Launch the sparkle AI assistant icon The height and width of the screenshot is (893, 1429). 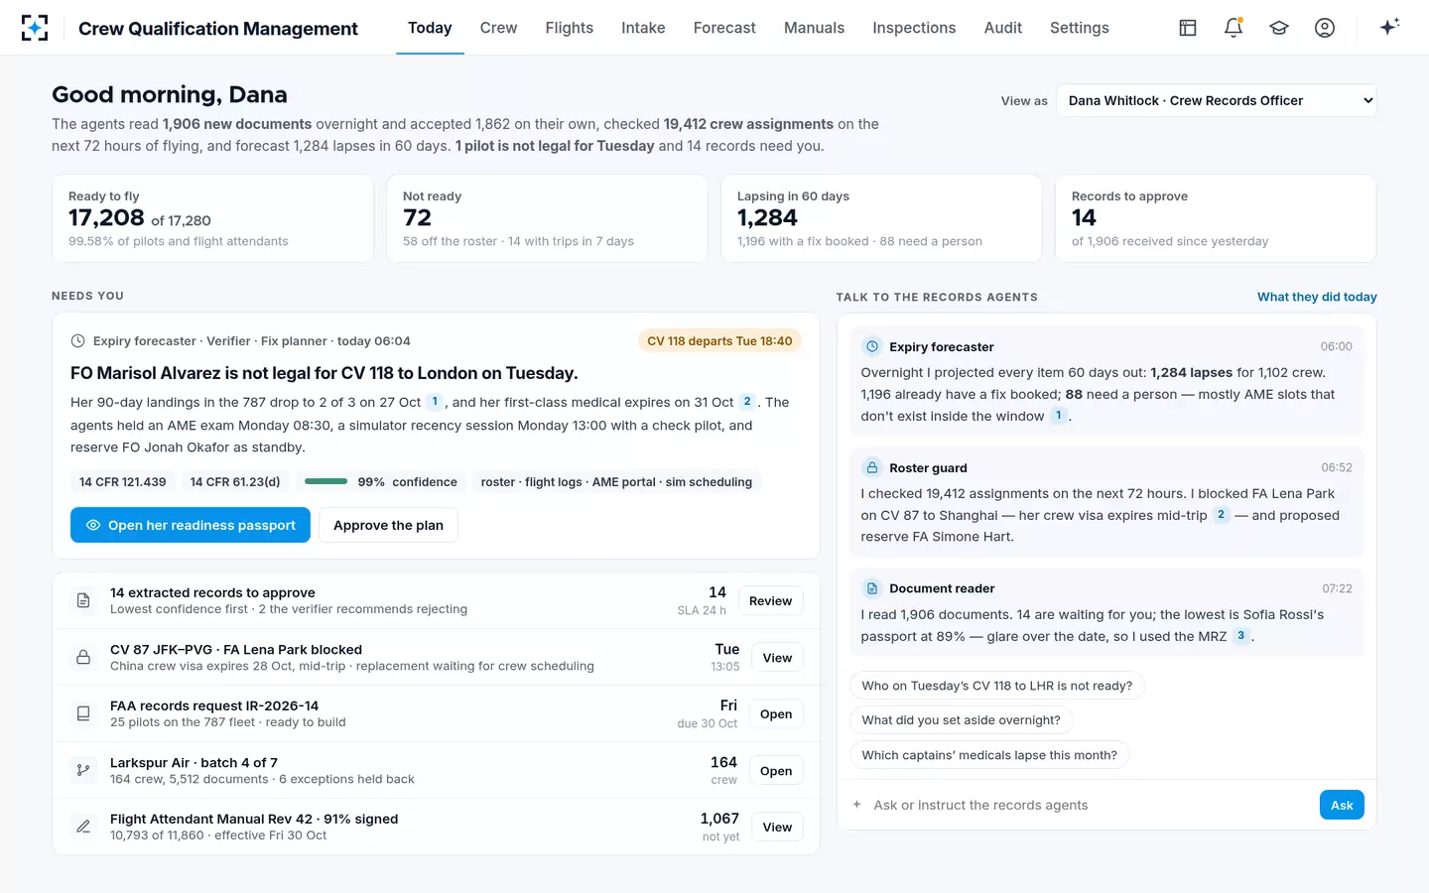click(x=1389, y=27)
